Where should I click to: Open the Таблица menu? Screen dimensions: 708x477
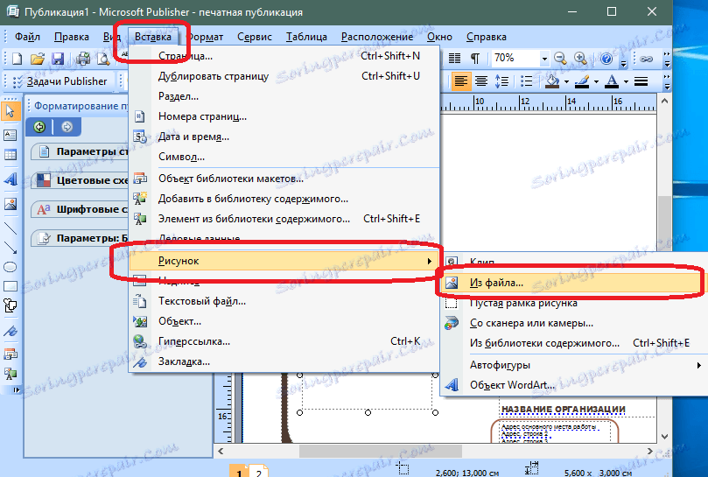pyautogui.click(x=306, y=37)
